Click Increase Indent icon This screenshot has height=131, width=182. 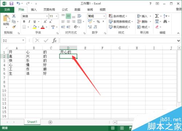[68, 27]
